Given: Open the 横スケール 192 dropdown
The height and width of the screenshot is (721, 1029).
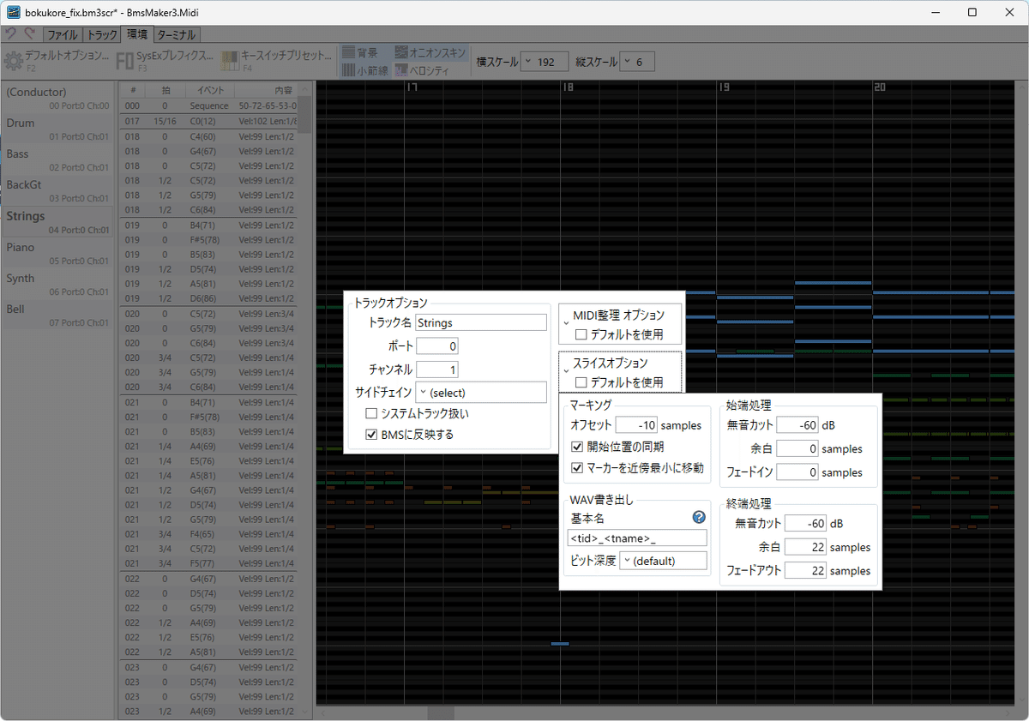Looking at the screenshot, I should 545,62.
